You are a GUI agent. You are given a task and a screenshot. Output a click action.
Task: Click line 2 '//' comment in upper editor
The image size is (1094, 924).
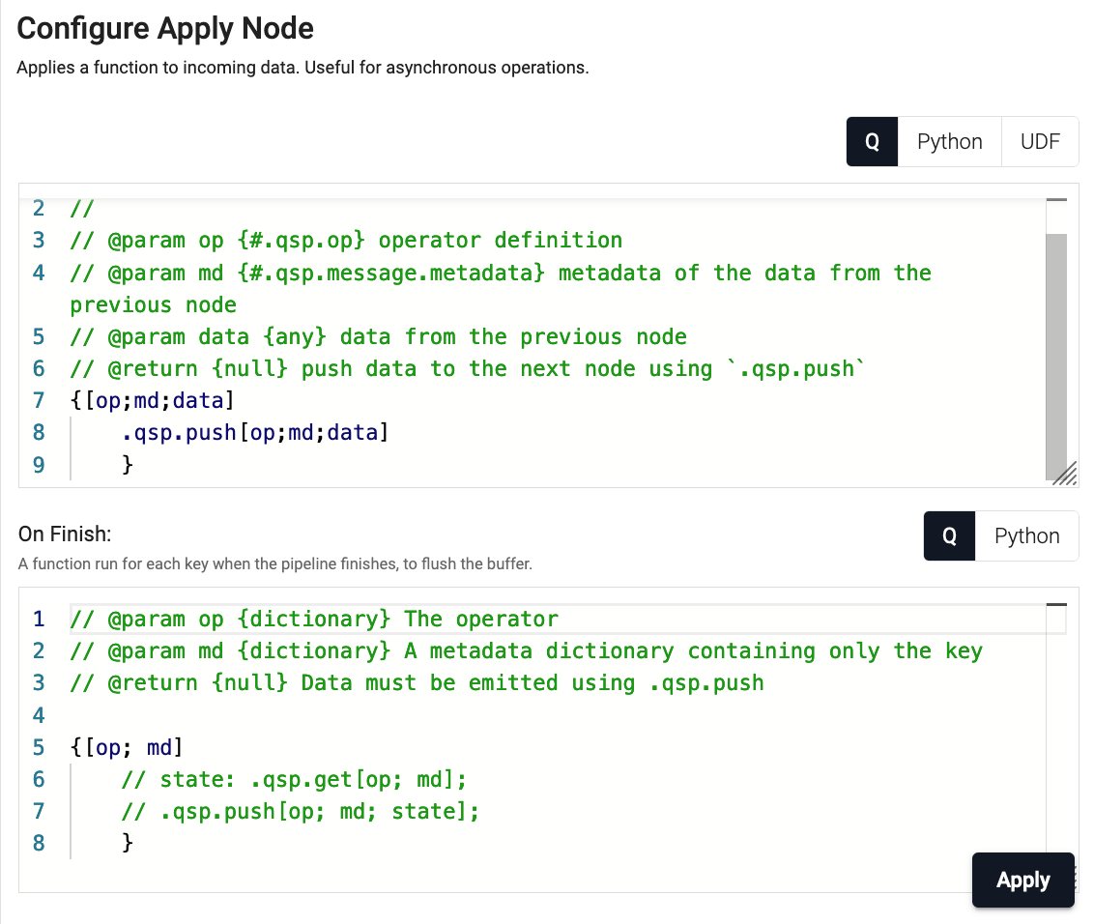[81, 208]
